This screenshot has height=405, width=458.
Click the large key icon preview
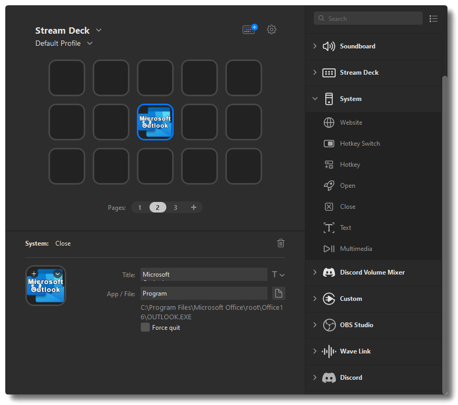click(46, 286)
